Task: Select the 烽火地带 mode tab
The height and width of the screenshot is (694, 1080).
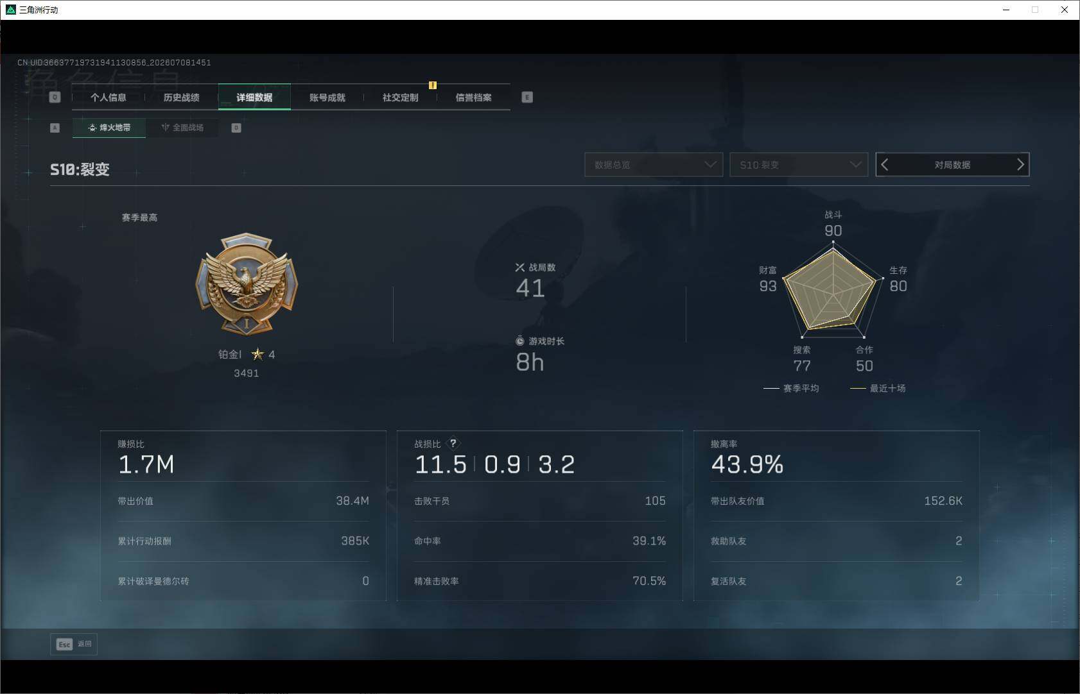Action: pyautogui.click(x=109, y=128)
